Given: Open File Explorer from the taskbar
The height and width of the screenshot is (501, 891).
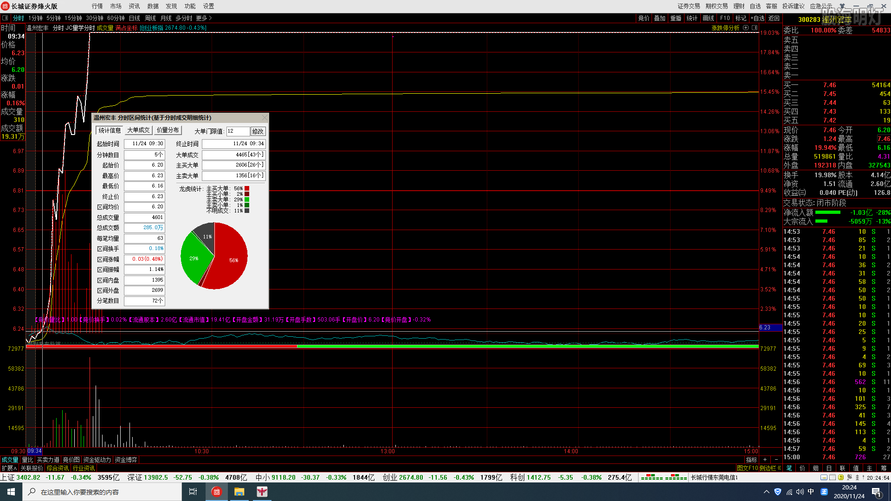Looking at the screenshot, I should [x=239, y=492].
